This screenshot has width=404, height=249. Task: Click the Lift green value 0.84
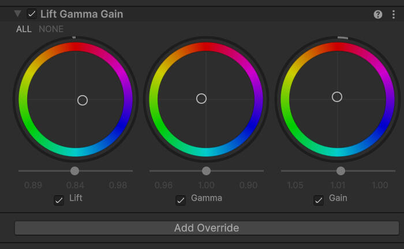75,185
